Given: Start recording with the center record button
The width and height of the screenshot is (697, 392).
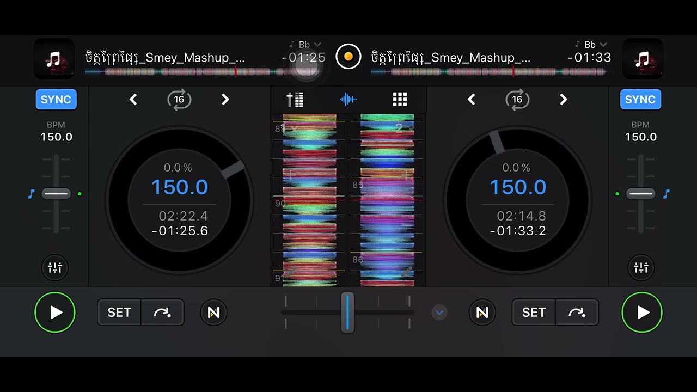Looking at the screenshot, I should coord(348,57).
